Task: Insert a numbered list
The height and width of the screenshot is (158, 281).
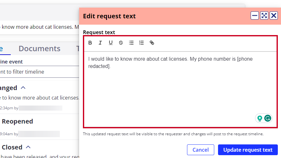Action: pyautogui.click(x=141, y=43)
